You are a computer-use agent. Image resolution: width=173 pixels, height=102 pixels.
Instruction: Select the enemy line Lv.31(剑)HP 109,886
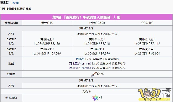pos(47,53)
